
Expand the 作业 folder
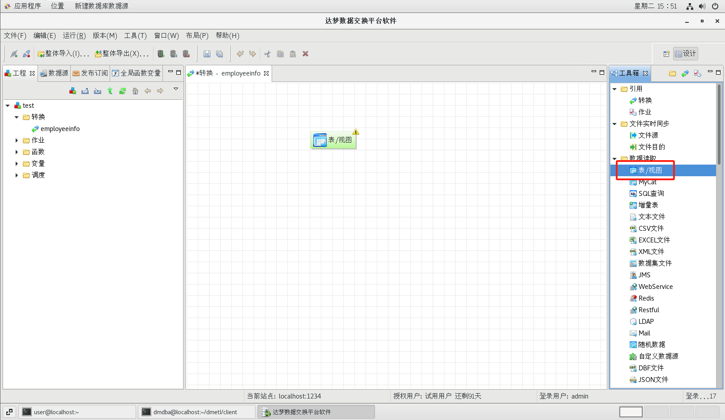pyautogui.click(x=17, y=140)
